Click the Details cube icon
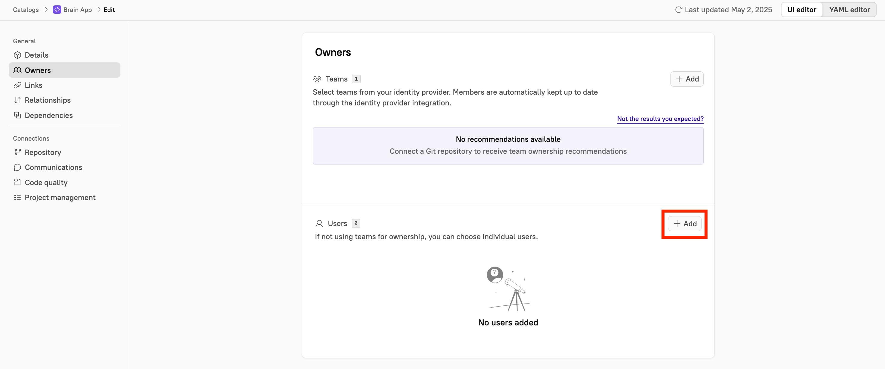Image resolution: width=885 pixels, height=369 pixels. pyautogui.click(x=17, y=55)
